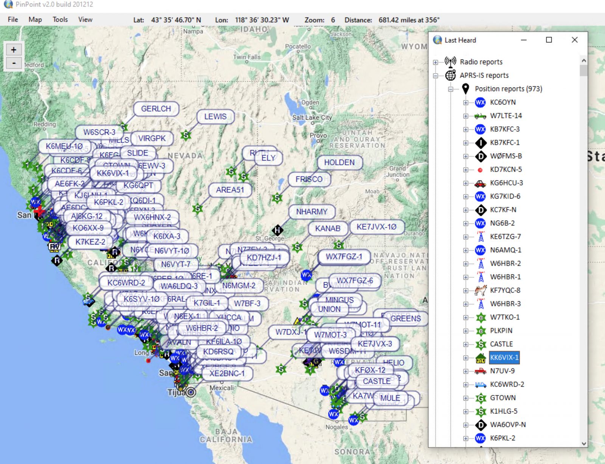Click the horse icon next to KF7YQC-8
Image resolution: width=605 pixels, height=464 pixels.
click(480, 290)
